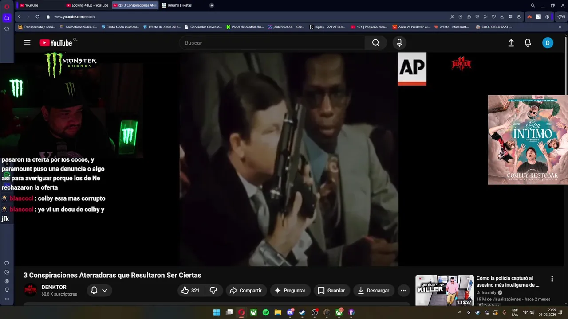Viewport: 568px width, 319px height.
Task: Open the upload/create video icon
Action: tap(511, 43)
